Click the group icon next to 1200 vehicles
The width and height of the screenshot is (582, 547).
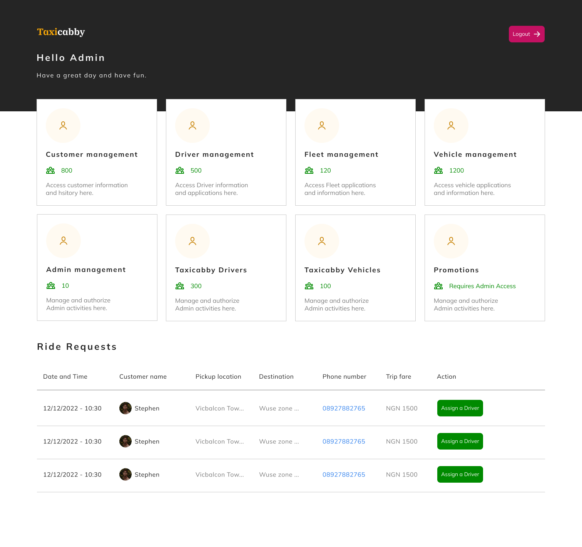click(x=438, y=170)
